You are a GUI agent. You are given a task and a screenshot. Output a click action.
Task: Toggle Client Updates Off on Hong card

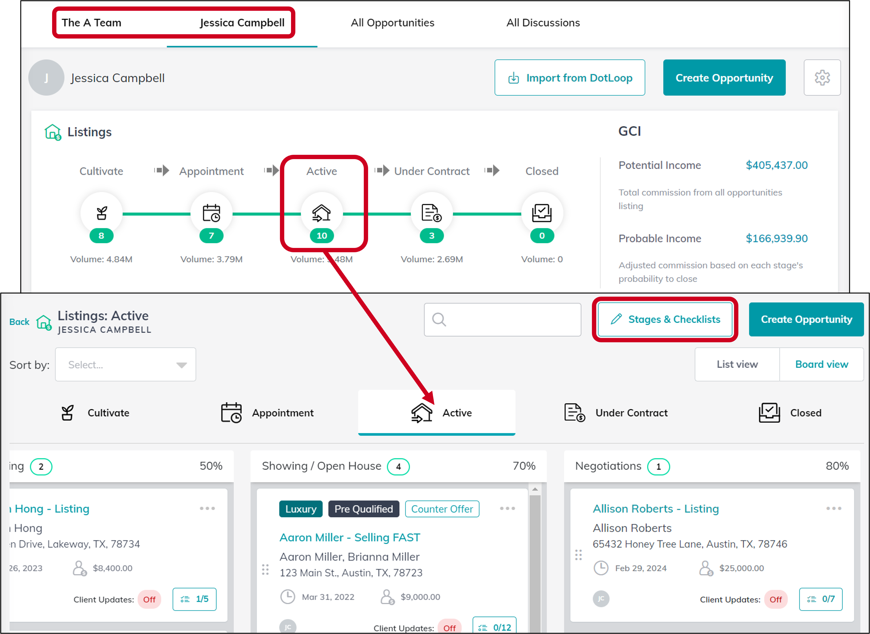coord(149,599)
